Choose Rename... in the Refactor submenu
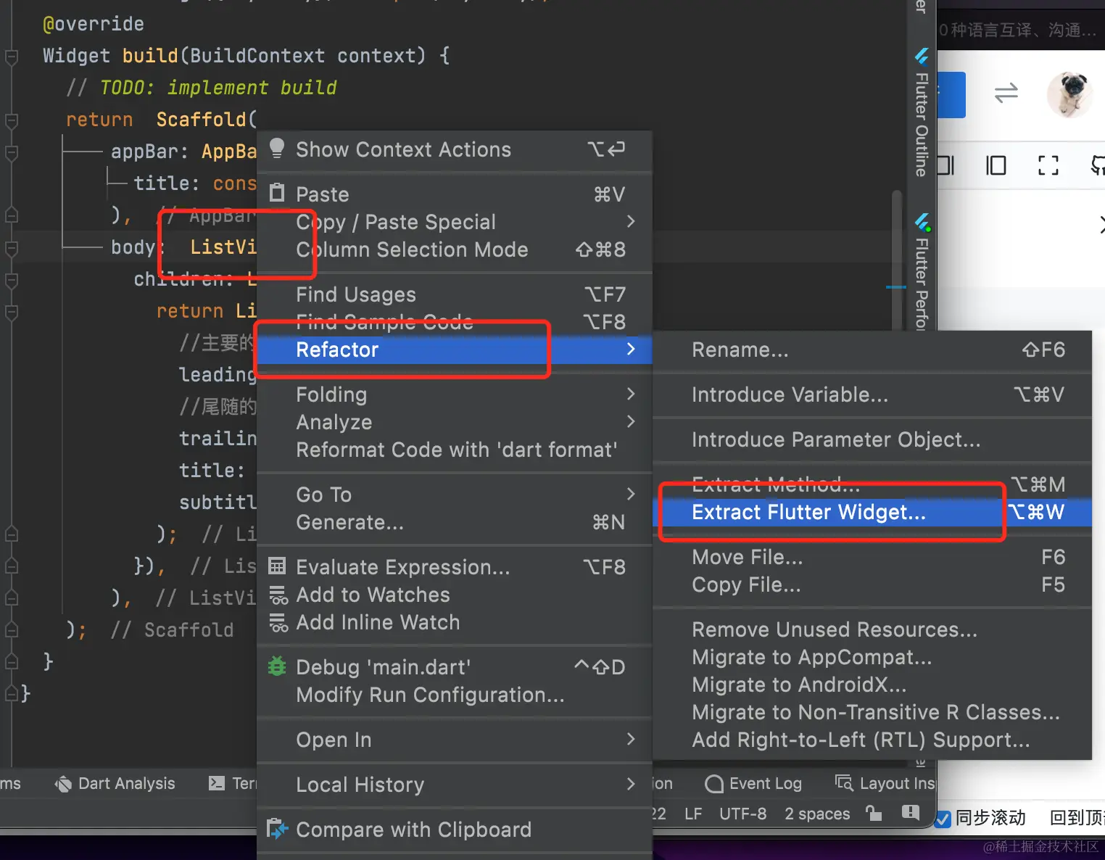Viewport: 1105px width, 860px height. pyautogui.click(x=873, y=350)
